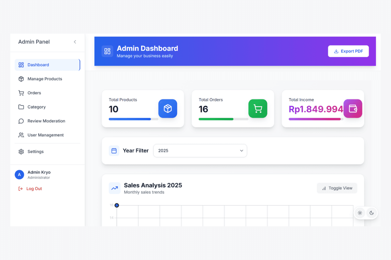
Task: Open the Orders section in sidebar
Action: (x=34, y=93)
